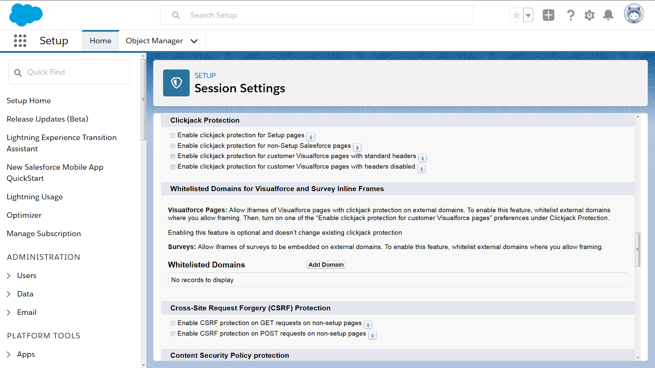Screen dimensions: 655x368
Task: Enable clickjack protection for Visualforce standard headers
Action: (x=173, y=157)
